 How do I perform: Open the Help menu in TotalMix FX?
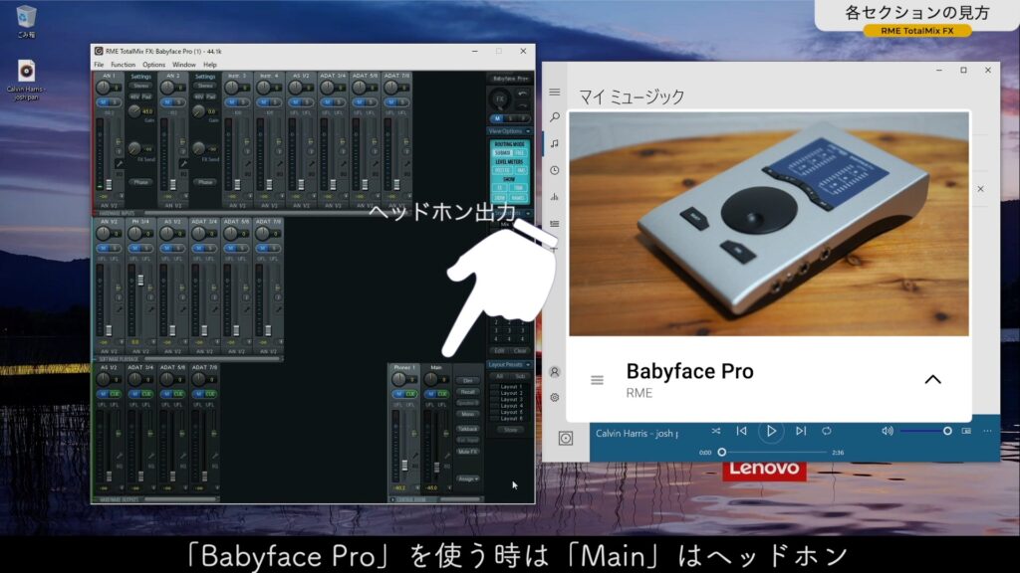tap(209, 65)
